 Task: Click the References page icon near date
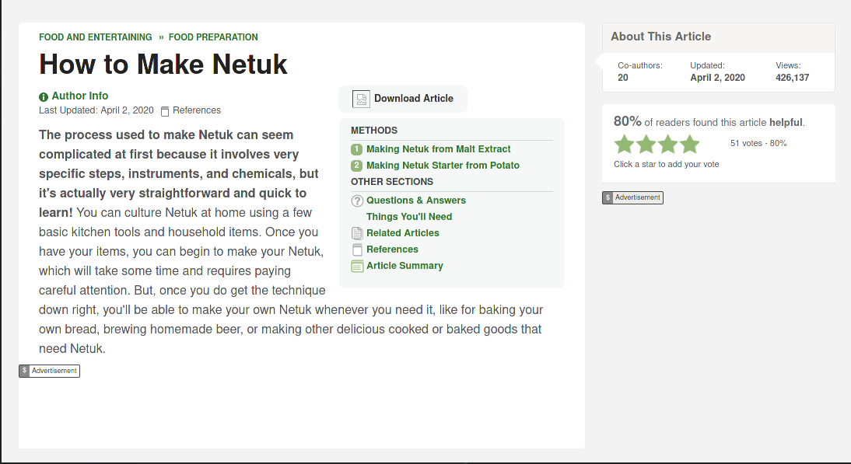point(165,111)
